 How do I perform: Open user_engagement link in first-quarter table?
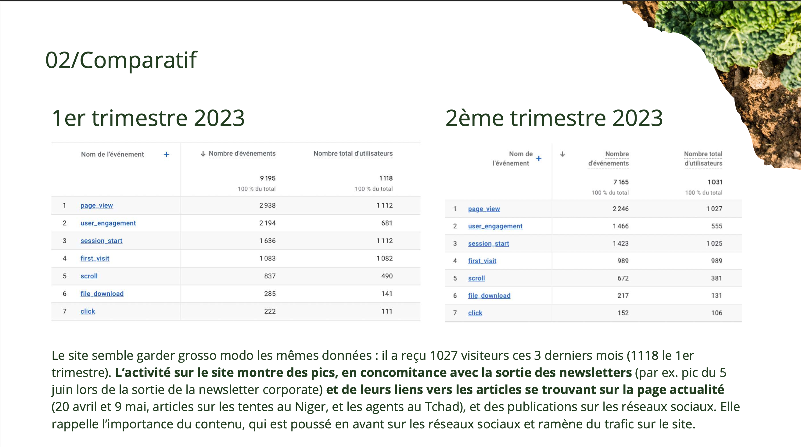tap(108, 223)
